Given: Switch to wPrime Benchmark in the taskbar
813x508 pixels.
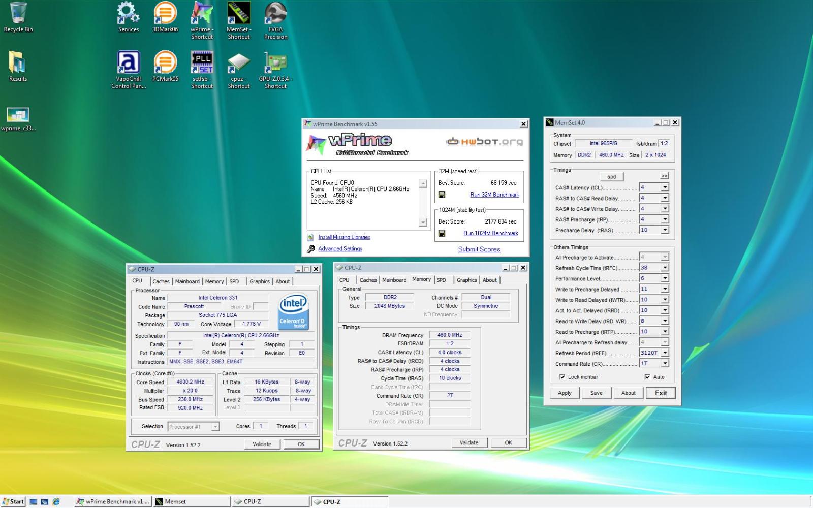Looking at the screenshot, I should [x=113, y=502].
